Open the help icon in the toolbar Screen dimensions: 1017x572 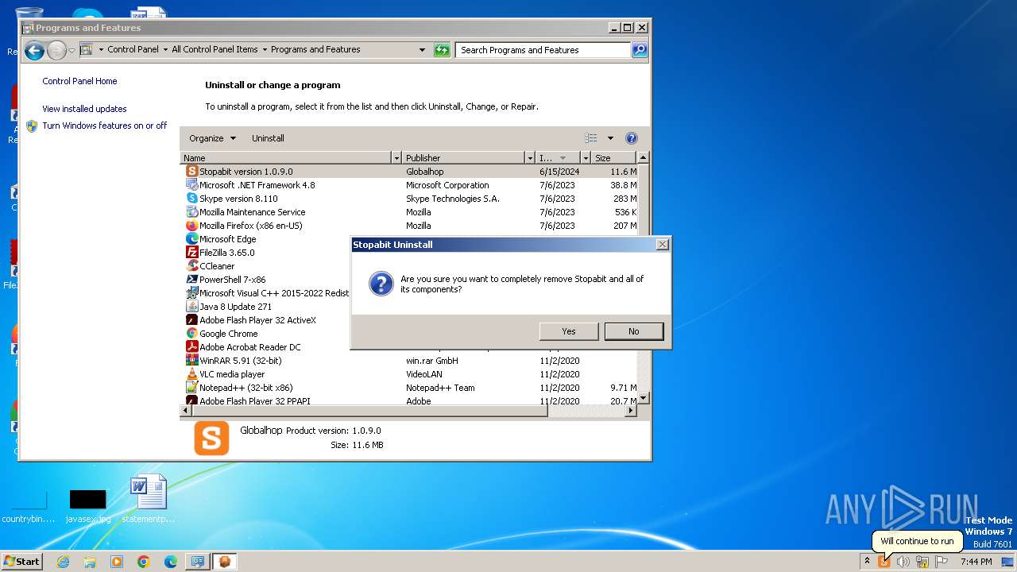click(632, 138)
